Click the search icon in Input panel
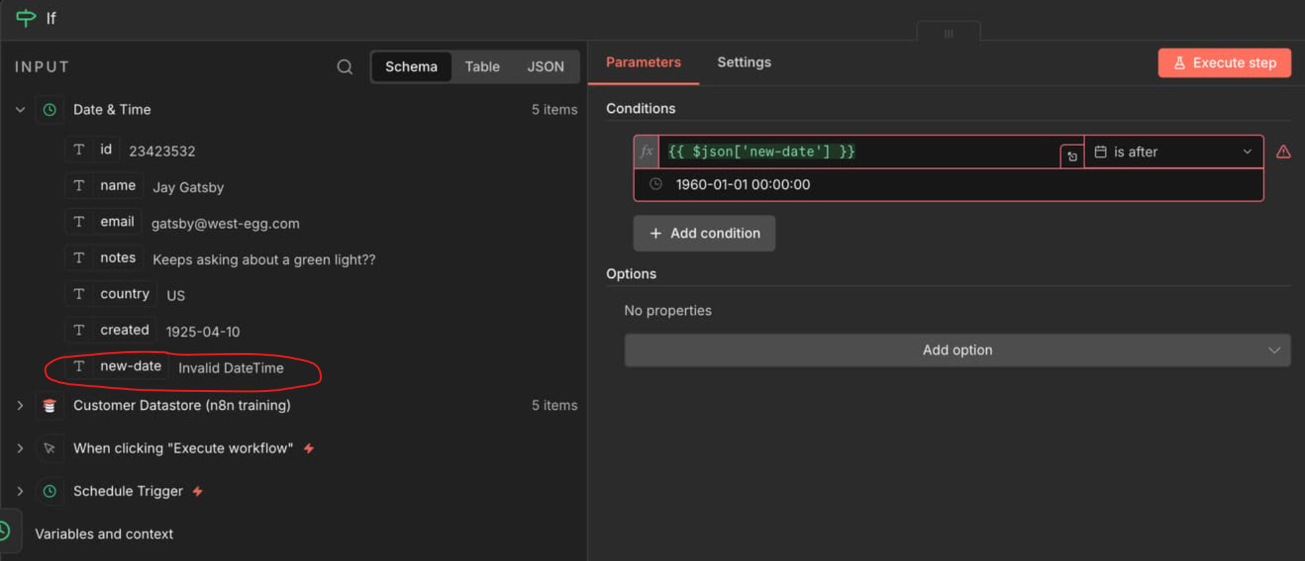The image size is (1305, 561). tap(345, 67)
